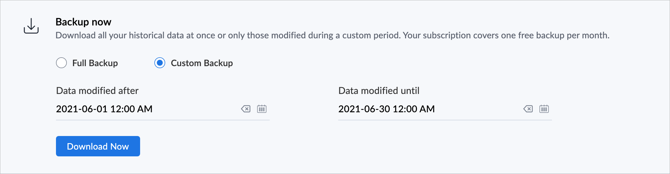Open calendar for Data modified after
Viewport: 670px width, 174px height.
tap(262, 109)
